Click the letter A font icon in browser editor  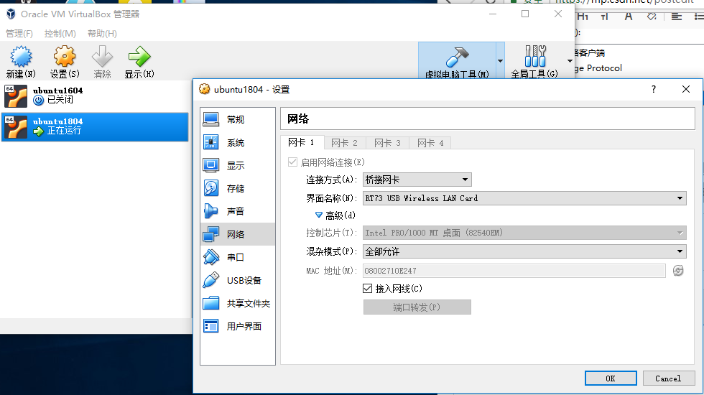[629, 17]
